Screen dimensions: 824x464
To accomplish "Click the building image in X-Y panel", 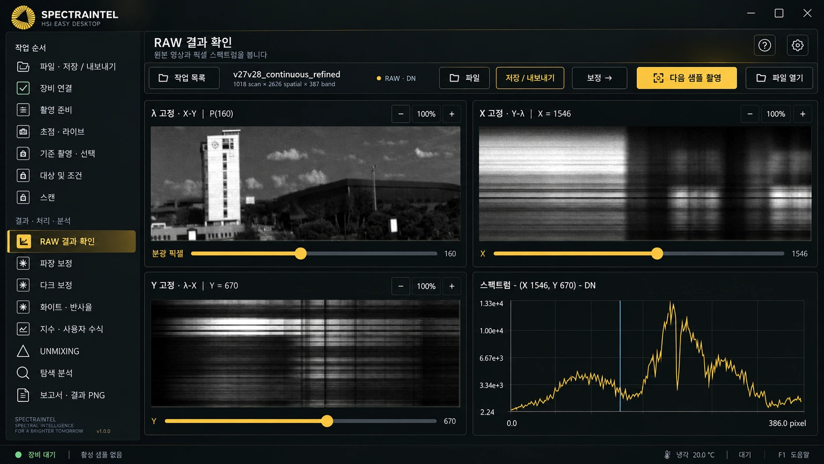I will pyautogui.click(x=306, y=183).
